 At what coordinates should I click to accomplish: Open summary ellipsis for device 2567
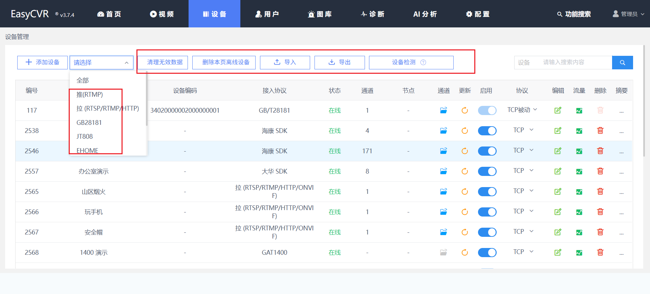pyautogui.click(x=622, y=232)
